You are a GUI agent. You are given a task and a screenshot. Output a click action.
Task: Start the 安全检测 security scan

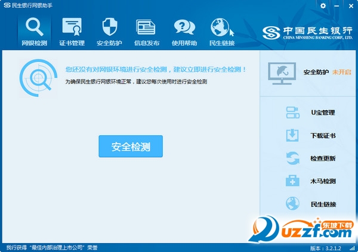point(130,146)
